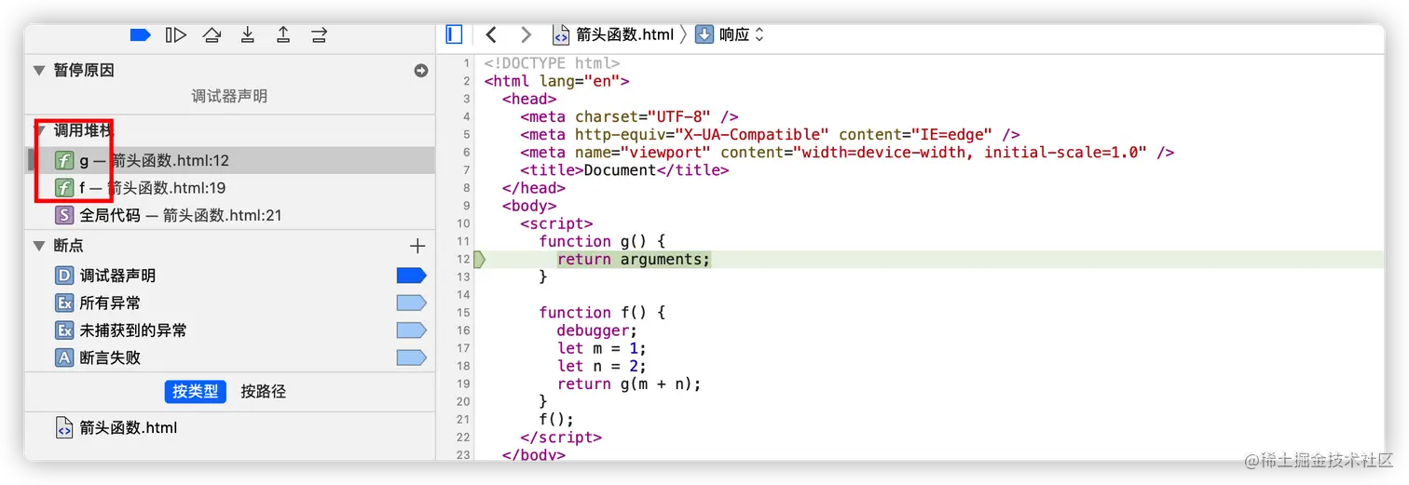Click the "debugger;" statement in code

(597, 330)
